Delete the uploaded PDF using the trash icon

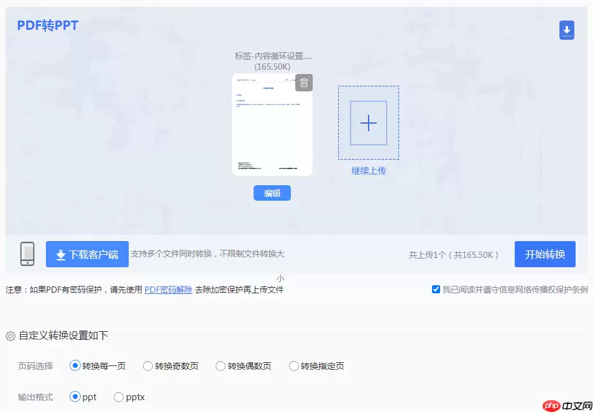tap(303, 82)
